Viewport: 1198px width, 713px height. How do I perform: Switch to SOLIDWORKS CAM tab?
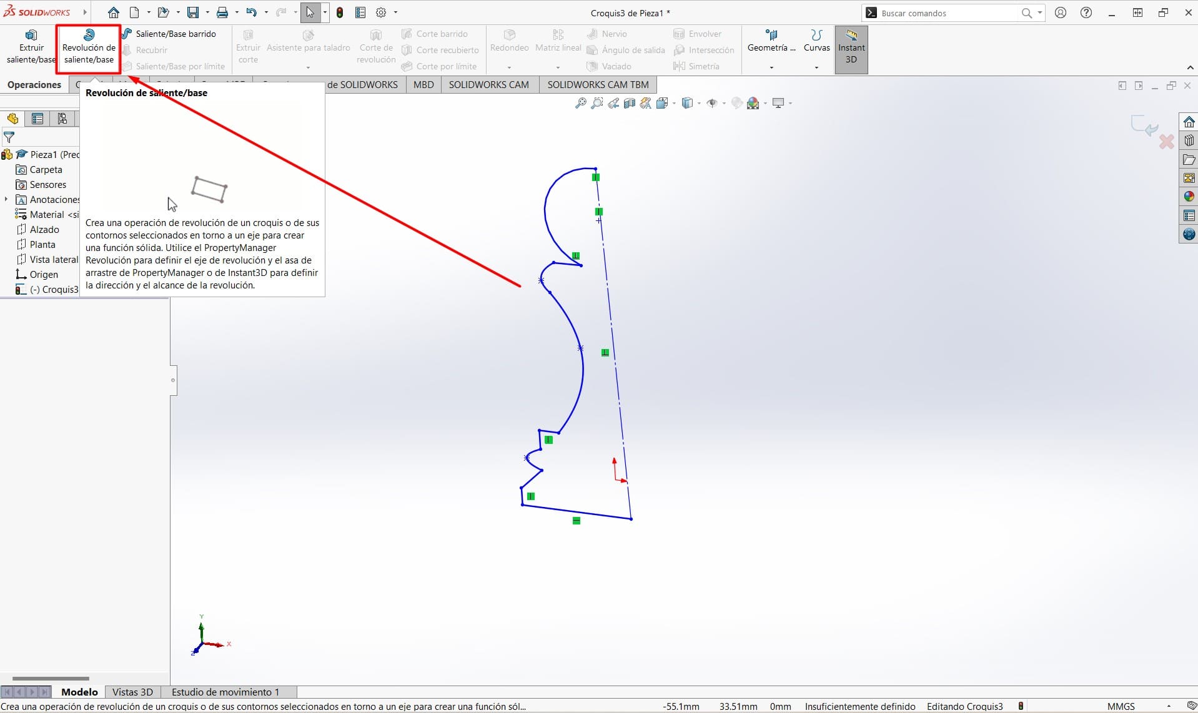pyautogui.click(x=489, y=85)
